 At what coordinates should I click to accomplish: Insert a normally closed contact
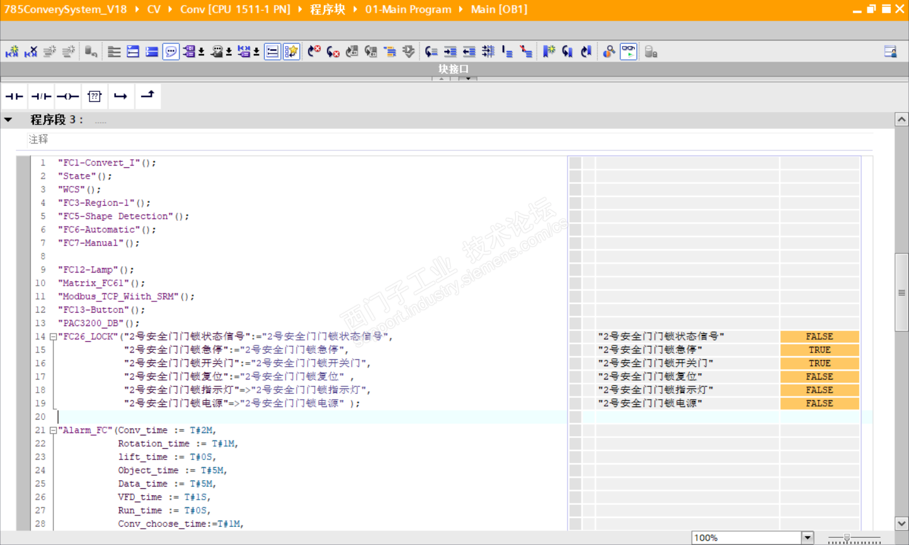coord(41,96)
